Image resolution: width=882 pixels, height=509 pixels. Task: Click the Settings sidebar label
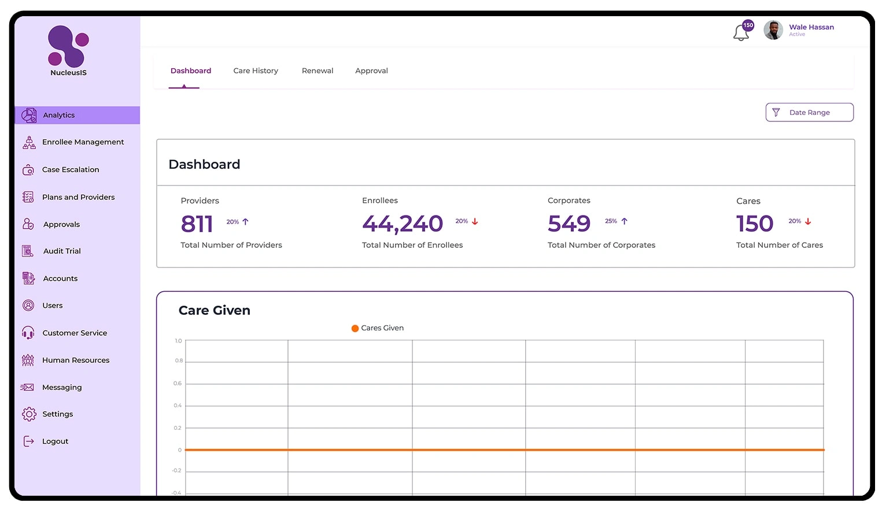[x=57, y=414]
